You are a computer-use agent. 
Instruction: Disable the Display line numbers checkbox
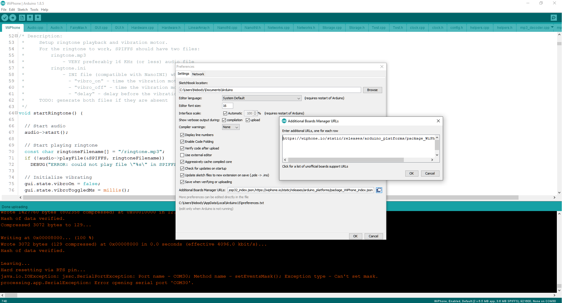tap(182, 135)
